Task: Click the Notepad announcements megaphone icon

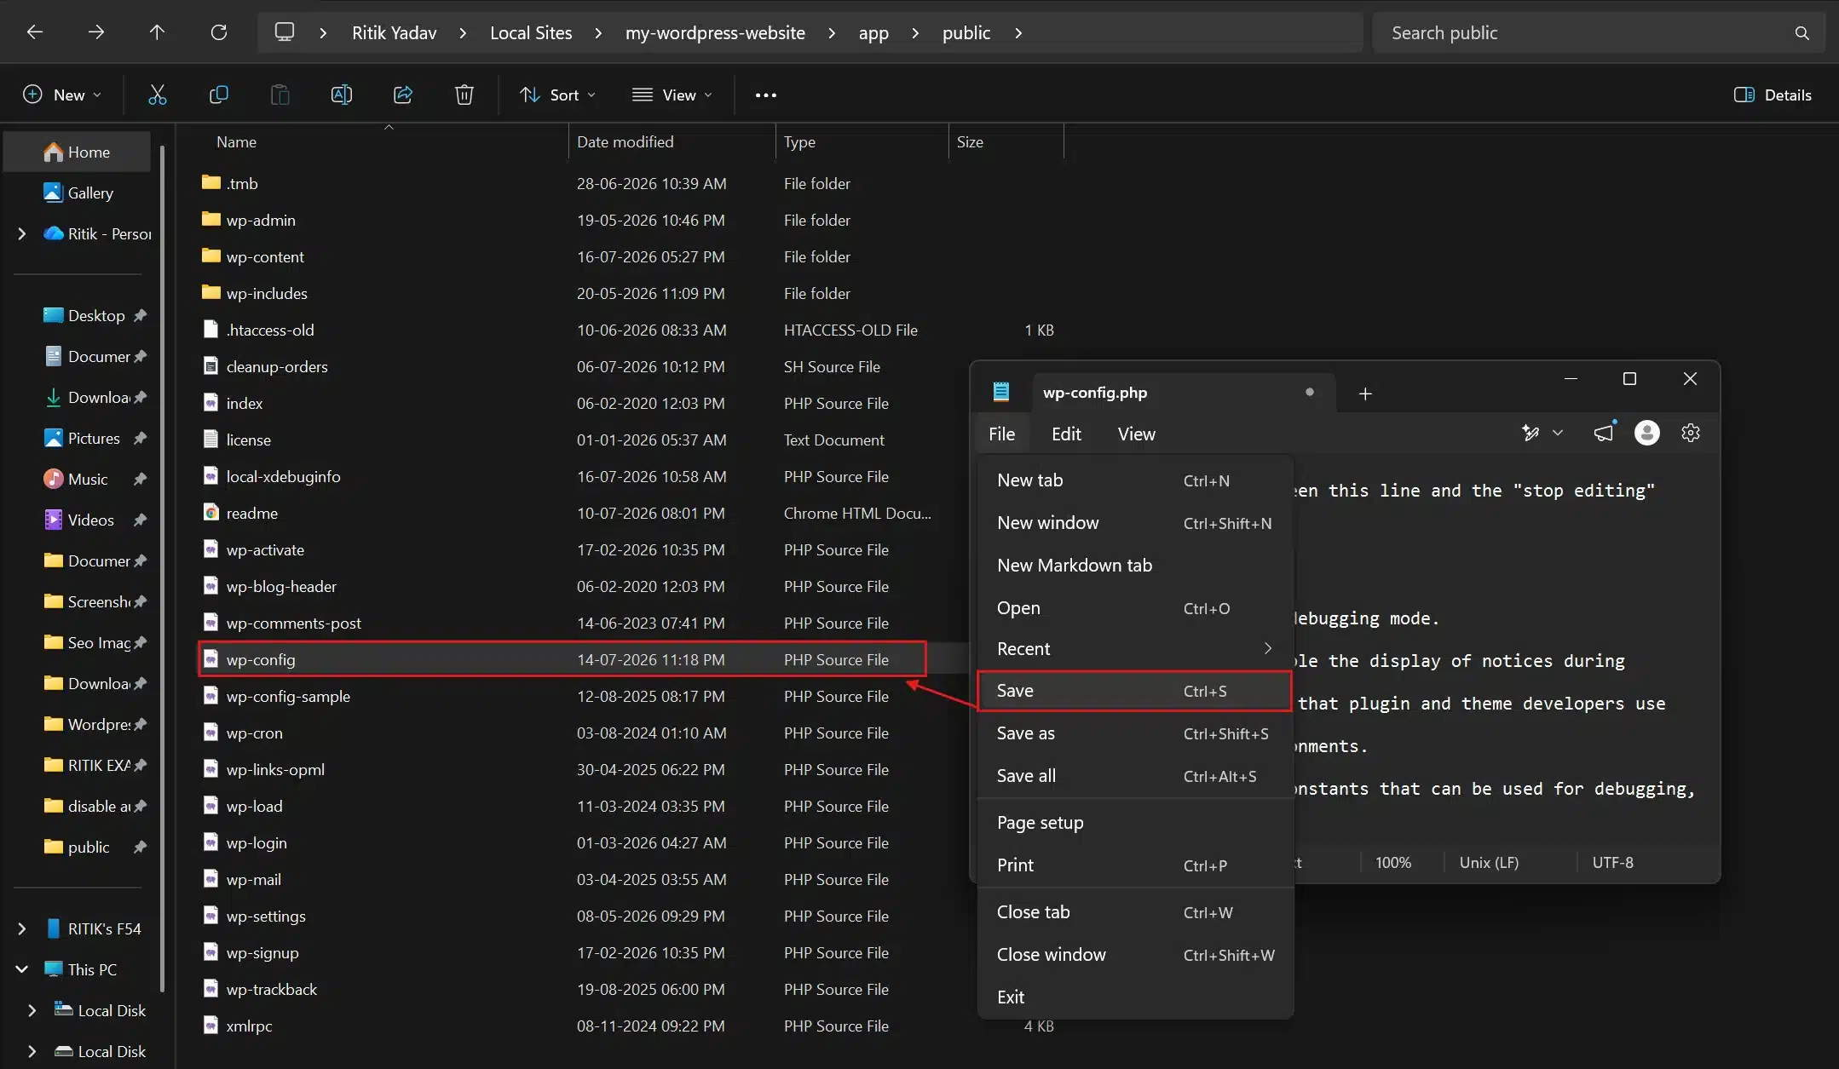Action: pyautogui.click(x=1604, y=434)
